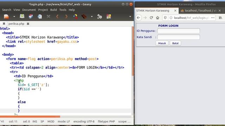
Task: Click the INS status indicator
Action: click(35, 121)
